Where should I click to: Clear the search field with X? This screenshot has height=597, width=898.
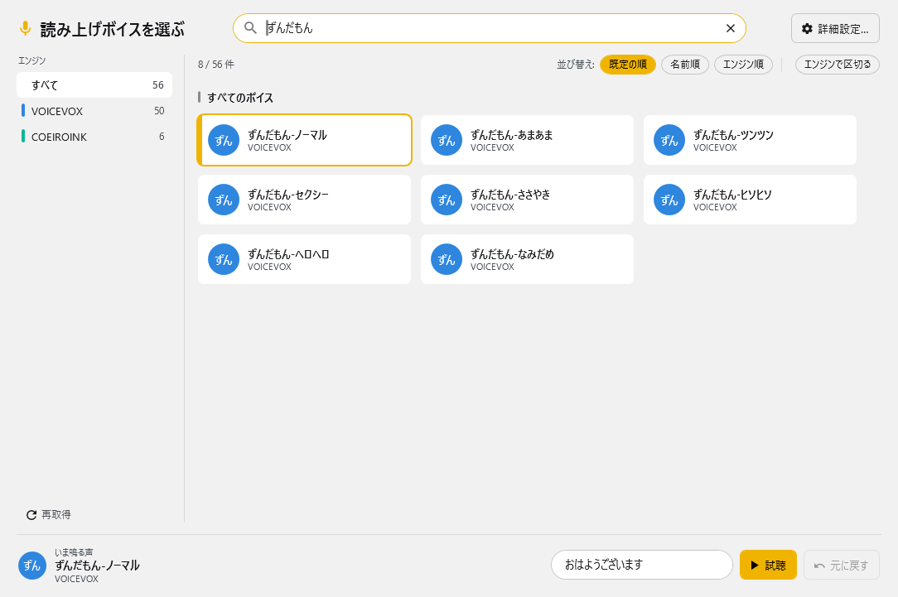(730, 28)
